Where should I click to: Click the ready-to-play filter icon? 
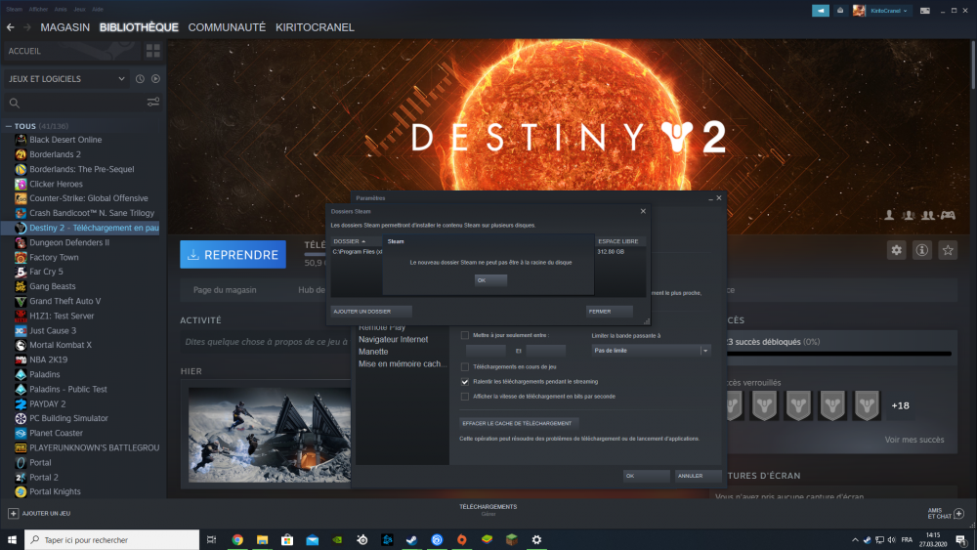pos(155,79)
